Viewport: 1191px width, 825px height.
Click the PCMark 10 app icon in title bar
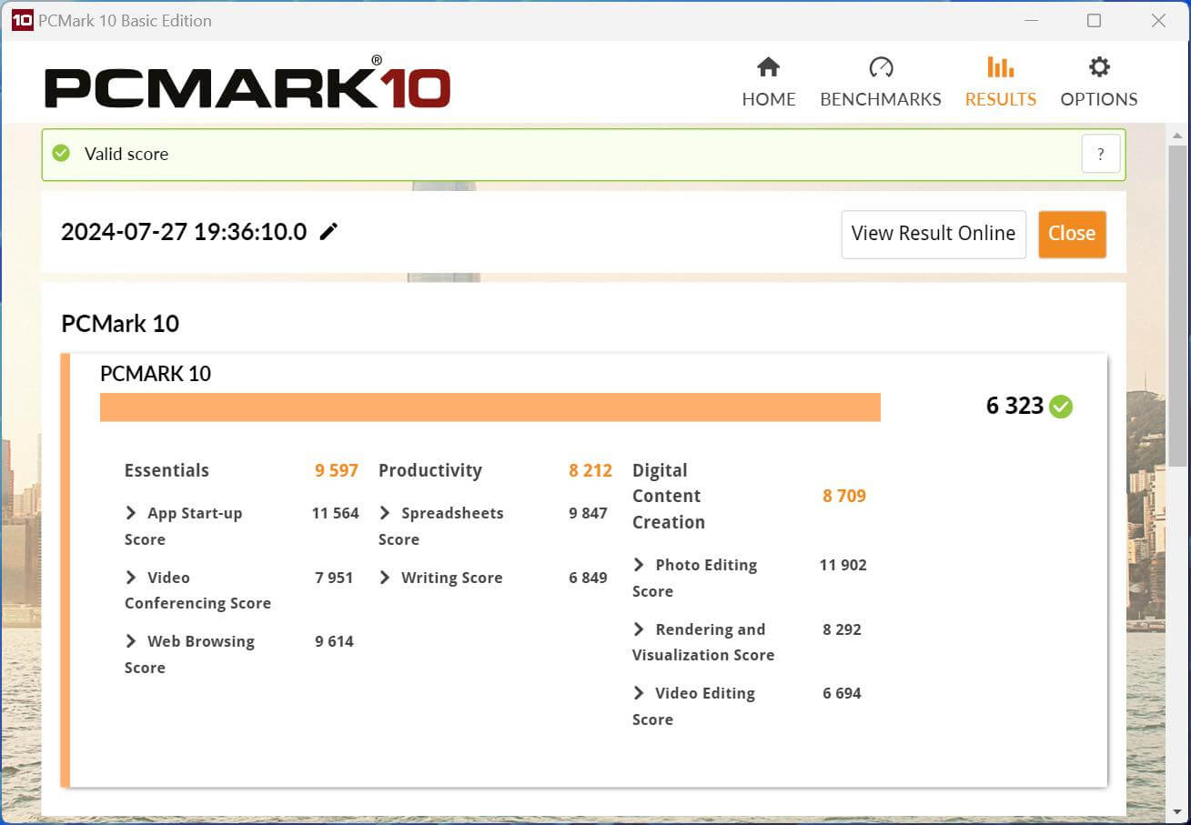(x=22, y=20)
